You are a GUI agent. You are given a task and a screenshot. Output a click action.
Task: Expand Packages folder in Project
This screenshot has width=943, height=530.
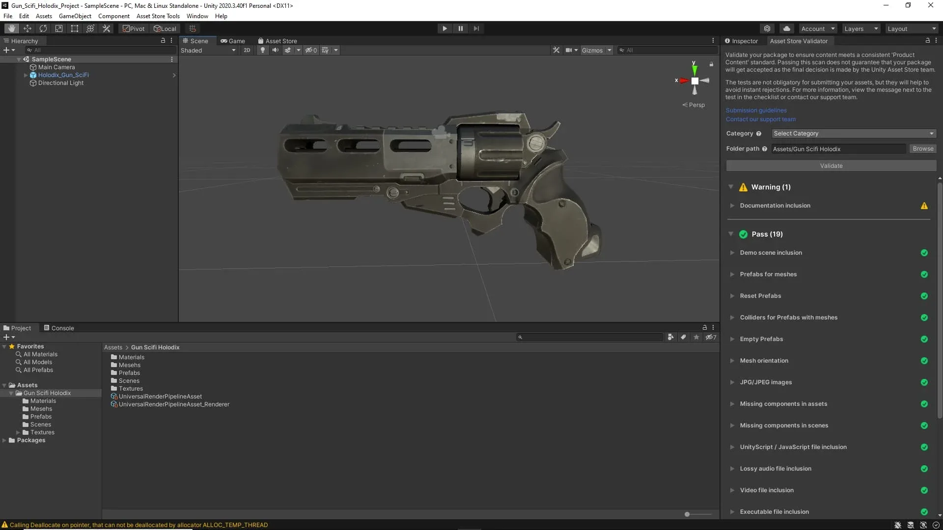(x=4, y=440)
